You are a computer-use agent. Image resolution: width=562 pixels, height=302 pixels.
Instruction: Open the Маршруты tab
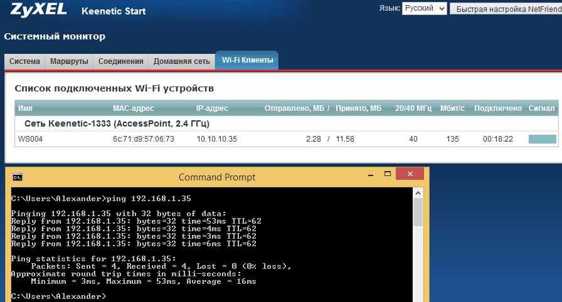[68, 61]
